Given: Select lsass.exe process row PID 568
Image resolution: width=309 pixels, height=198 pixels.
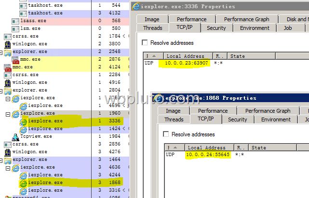Looking at the screenshot, I should [x=70, y=21].
